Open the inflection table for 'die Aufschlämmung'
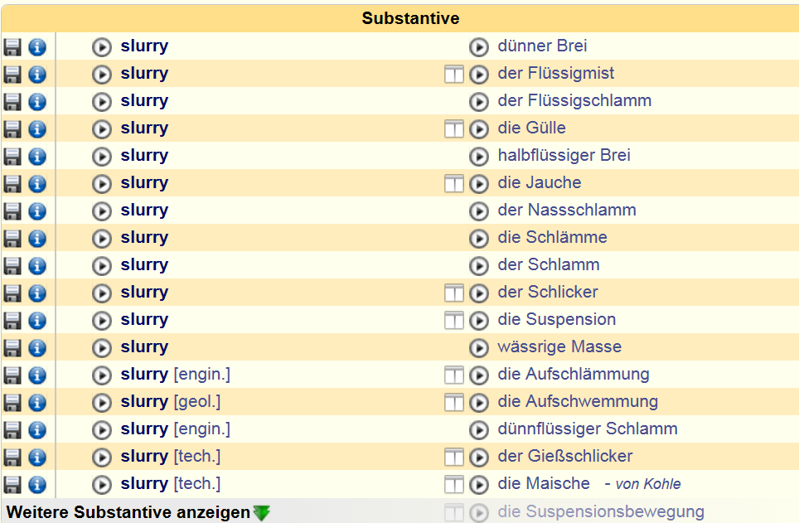The image size is (799, 523). [x=453, y=375]
